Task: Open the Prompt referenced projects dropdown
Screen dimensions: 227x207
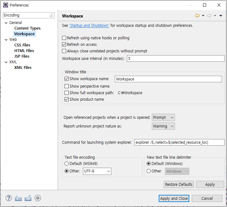Action: click(163, 118)
